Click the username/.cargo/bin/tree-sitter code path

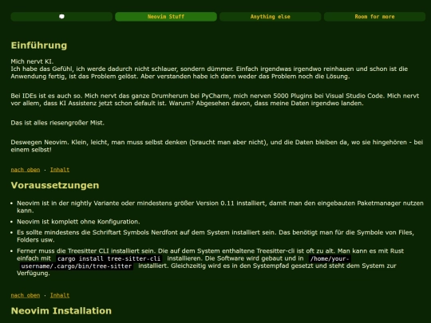77,266
